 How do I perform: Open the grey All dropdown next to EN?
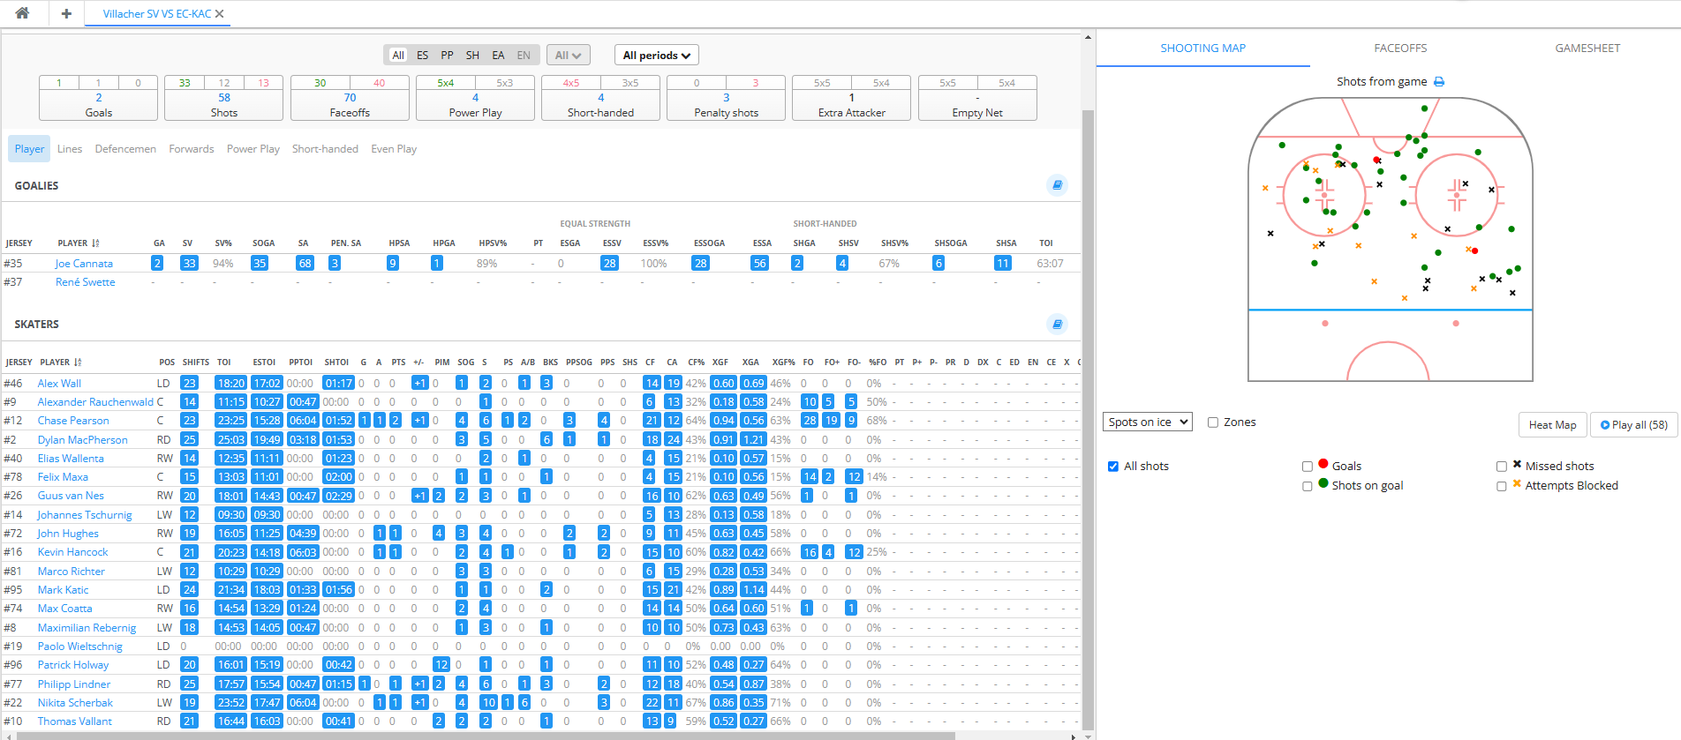pos(568,55)
